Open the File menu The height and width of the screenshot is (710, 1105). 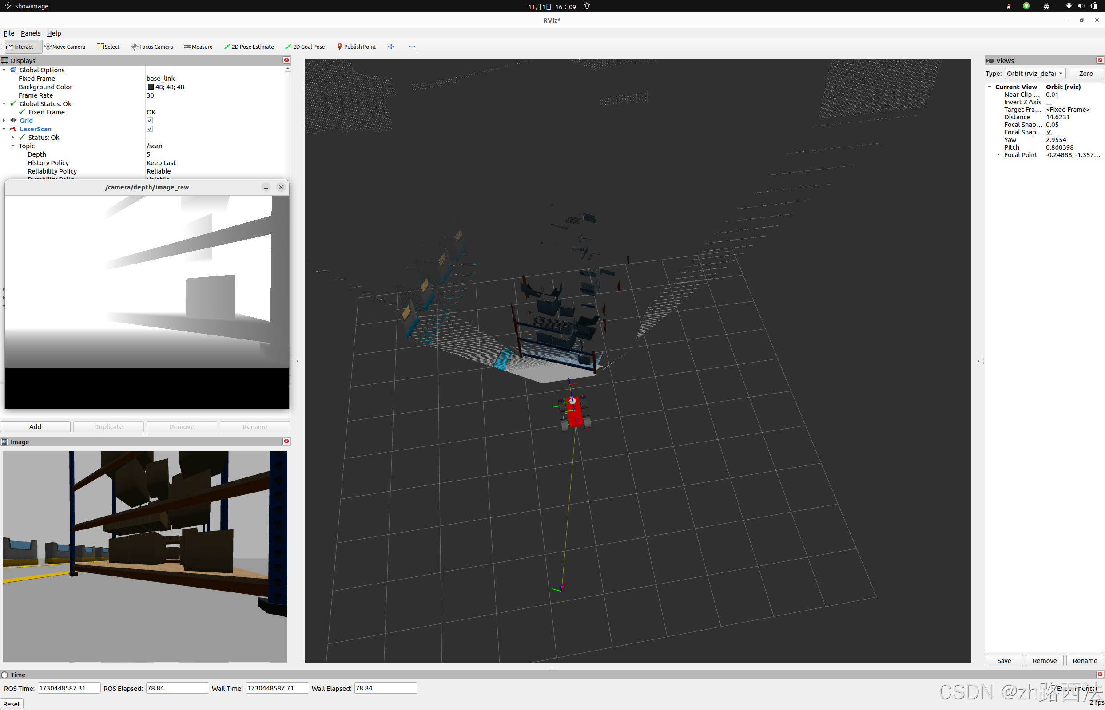coord(9,33)
